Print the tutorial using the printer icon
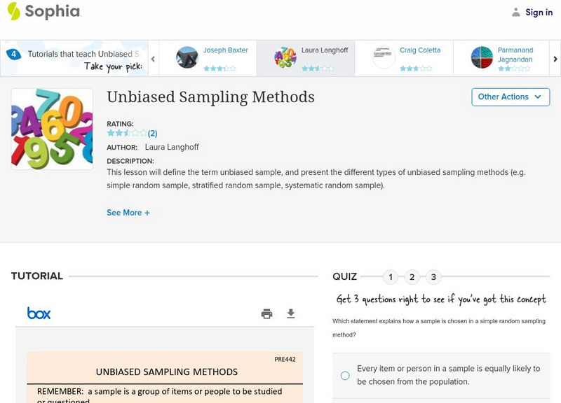Screen dimensions: 561x403 click(266, 313)
